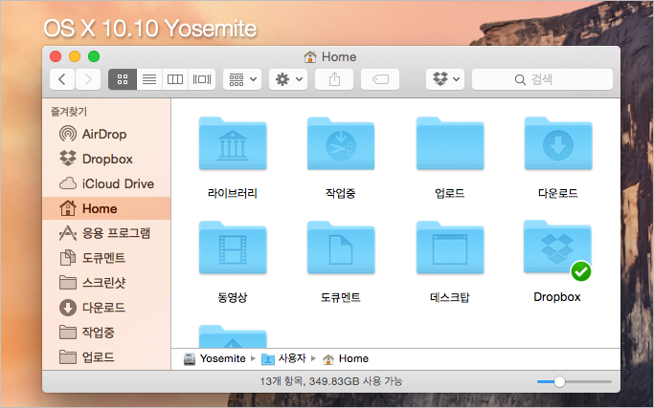Open 도큐멘트 in the sidebar
This screenshot has width=654, height=408.
106,258
